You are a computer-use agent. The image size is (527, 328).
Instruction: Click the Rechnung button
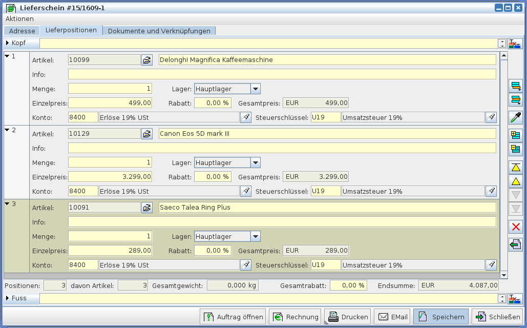pos(296,317)
